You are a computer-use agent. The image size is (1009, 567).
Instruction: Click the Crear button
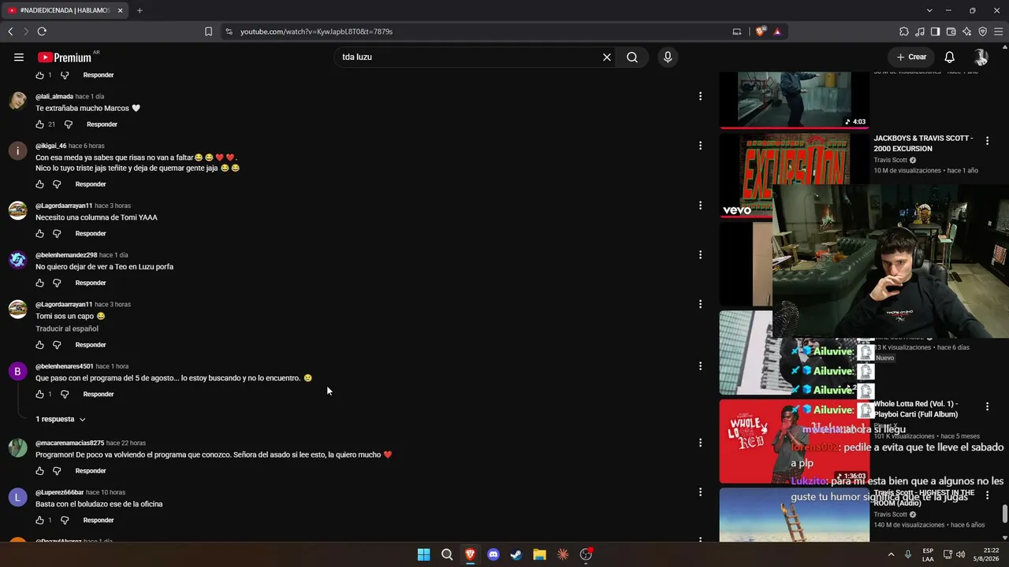click(x=911, y=57)
